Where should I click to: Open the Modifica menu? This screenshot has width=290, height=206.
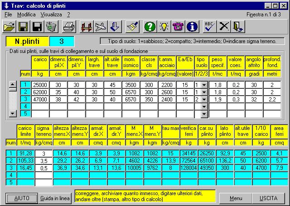coord(26,14)
